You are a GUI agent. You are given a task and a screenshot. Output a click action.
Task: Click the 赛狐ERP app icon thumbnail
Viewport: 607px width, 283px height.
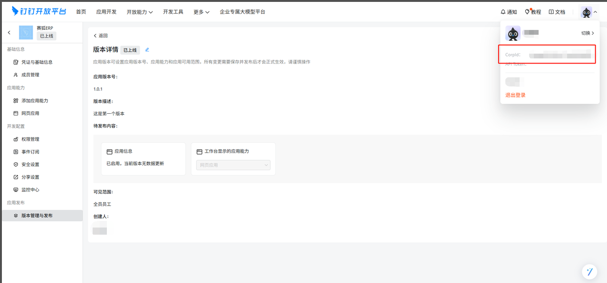pyautogui.click(x=26, y=32)
